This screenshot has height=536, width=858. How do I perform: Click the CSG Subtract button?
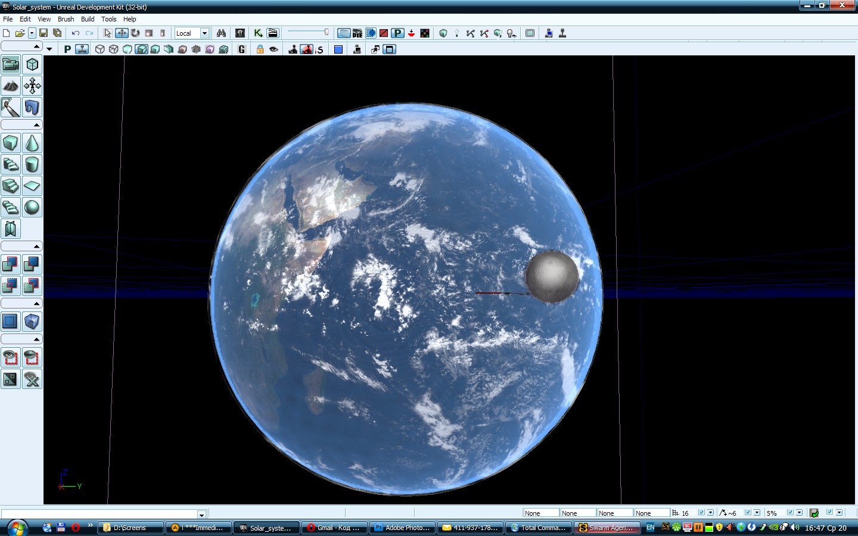click(x=32, y=264)
